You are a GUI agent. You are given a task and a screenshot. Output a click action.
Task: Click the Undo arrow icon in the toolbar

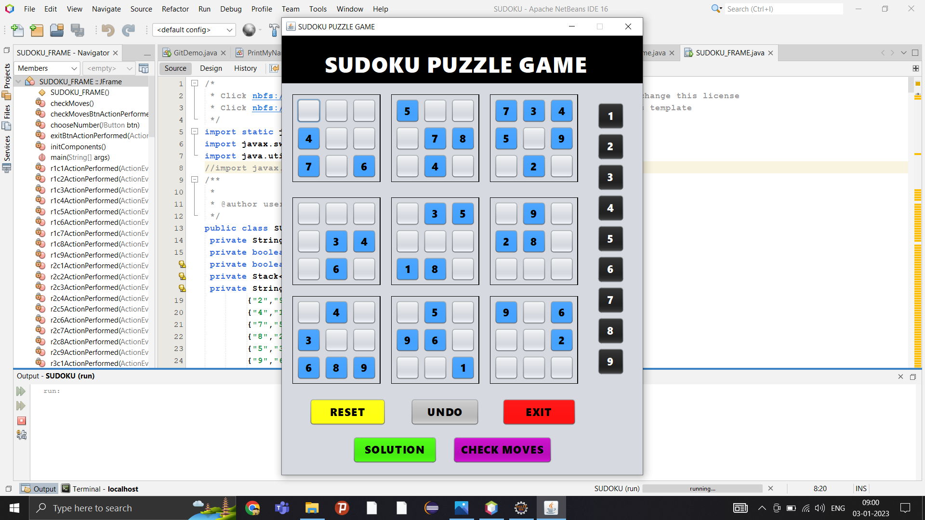tap(108, 30)
